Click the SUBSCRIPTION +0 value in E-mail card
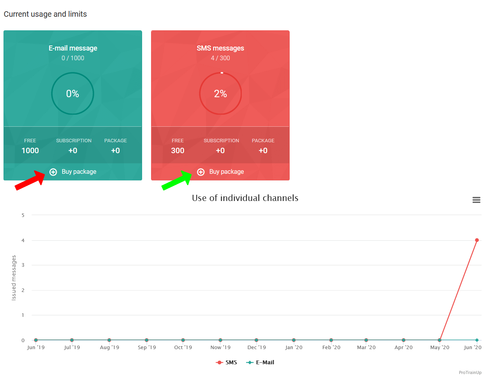Screen dimensions: 489x381 pyautogui.click(x=73, y=150)
